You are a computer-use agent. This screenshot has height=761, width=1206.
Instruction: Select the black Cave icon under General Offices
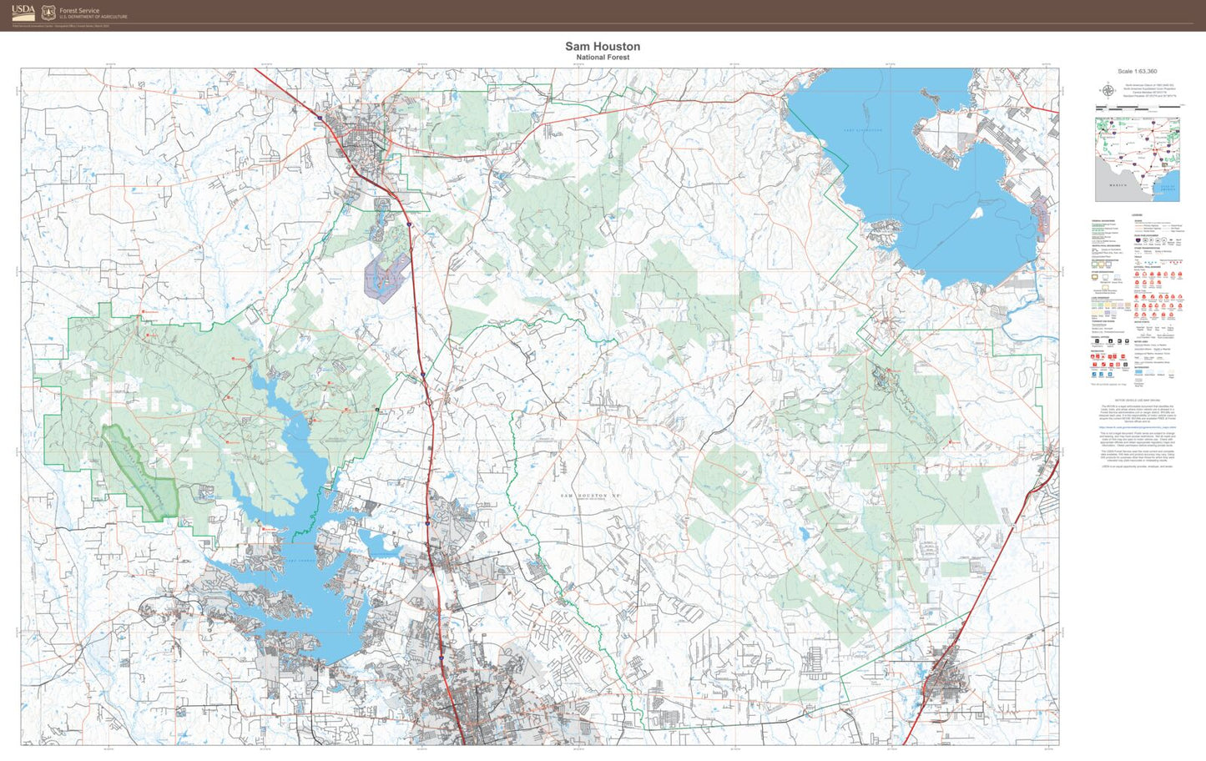coord(1119,341)
